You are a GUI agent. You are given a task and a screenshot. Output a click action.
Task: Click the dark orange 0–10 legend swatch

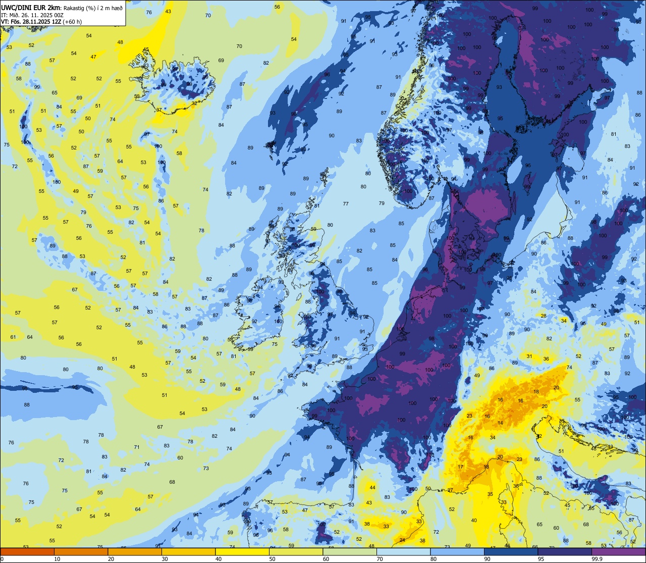28,552
